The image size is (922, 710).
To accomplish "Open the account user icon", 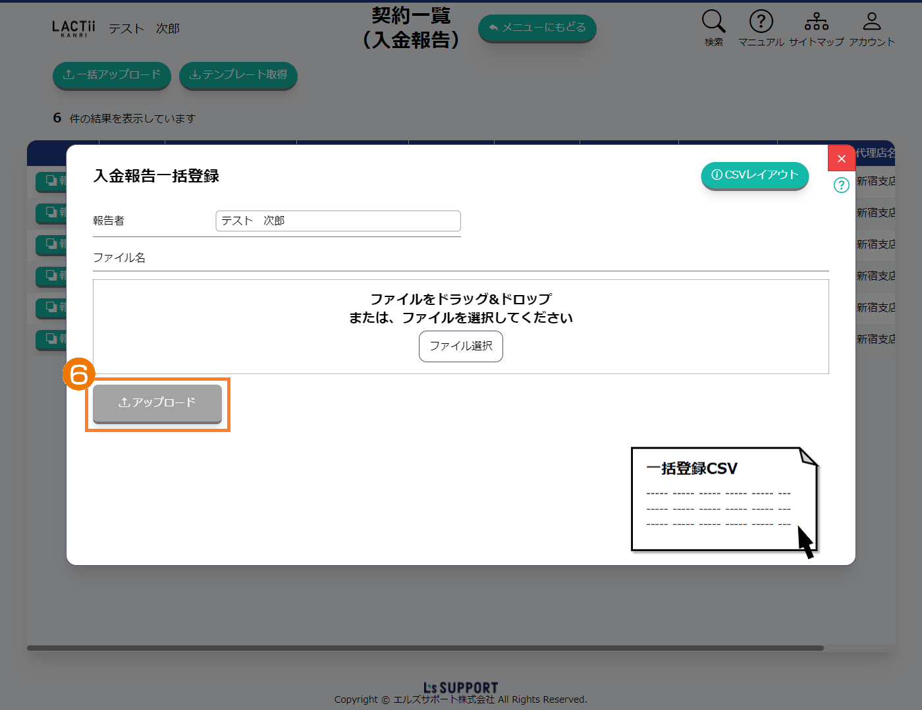I will pyautogui.click(x=871, y=22).
